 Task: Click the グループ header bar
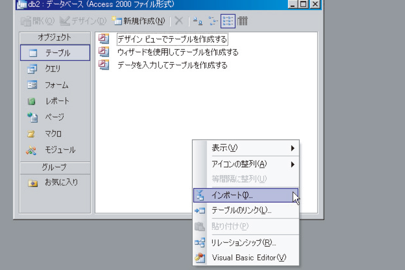(x=55, y=168)
